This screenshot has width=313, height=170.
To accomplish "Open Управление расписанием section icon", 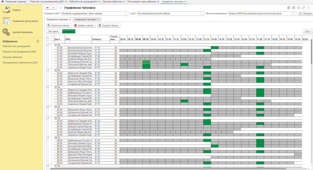I will pos(6,21).
